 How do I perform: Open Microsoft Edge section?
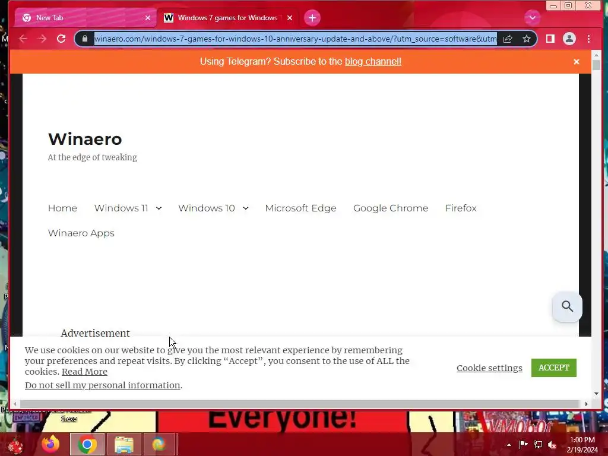click(300, 208)
